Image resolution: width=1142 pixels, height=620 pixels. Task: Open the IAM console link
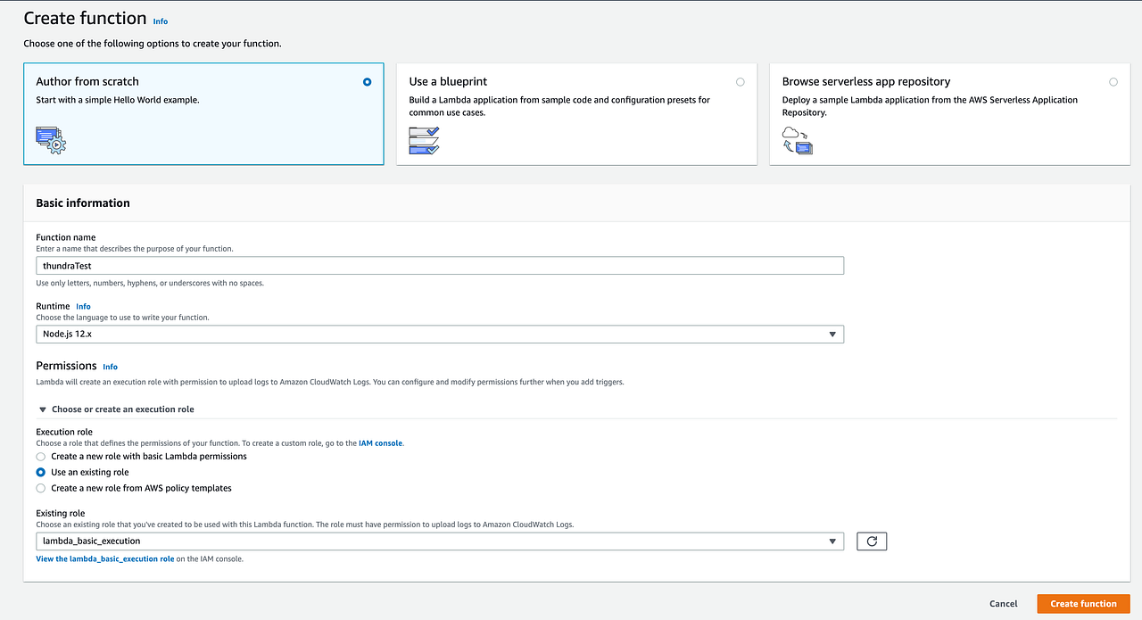380,442
